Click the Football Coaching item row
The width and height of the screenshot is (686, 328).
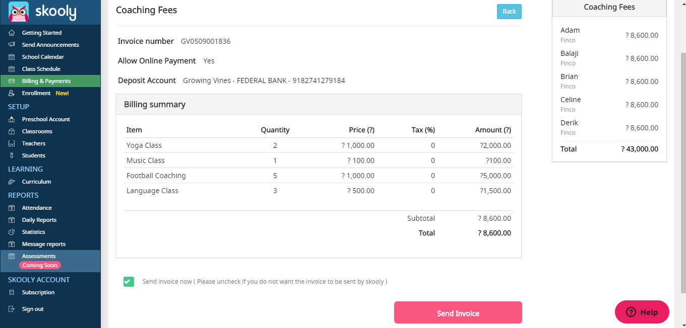click(x=319, y=176)
